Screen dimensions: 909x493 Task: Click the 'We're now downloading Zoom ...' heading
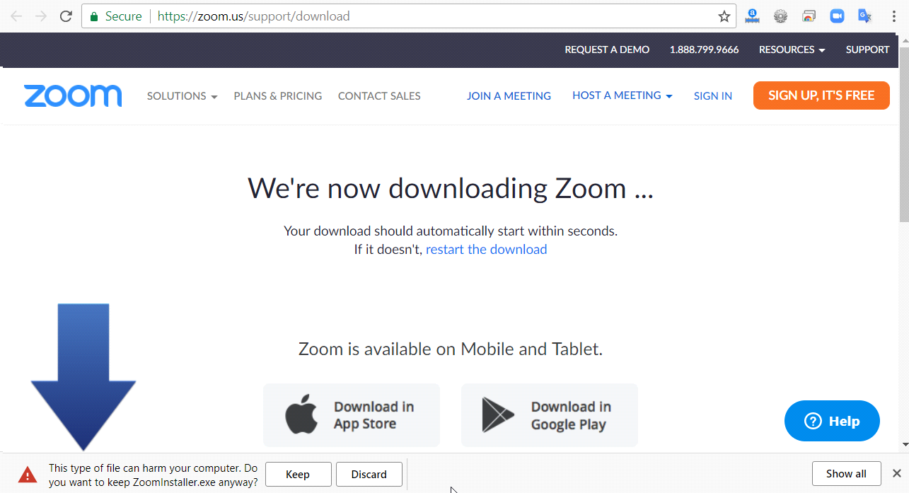(451, 189)
